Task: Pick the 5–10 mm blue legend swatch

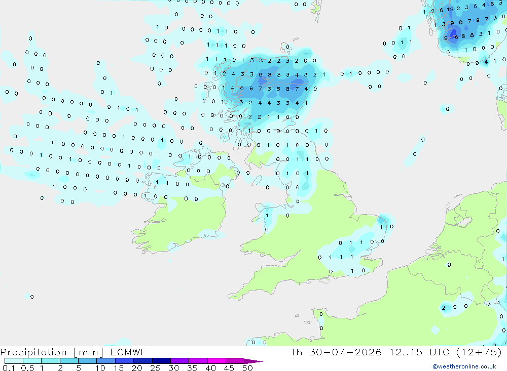Action: click(x=87, y=361)
